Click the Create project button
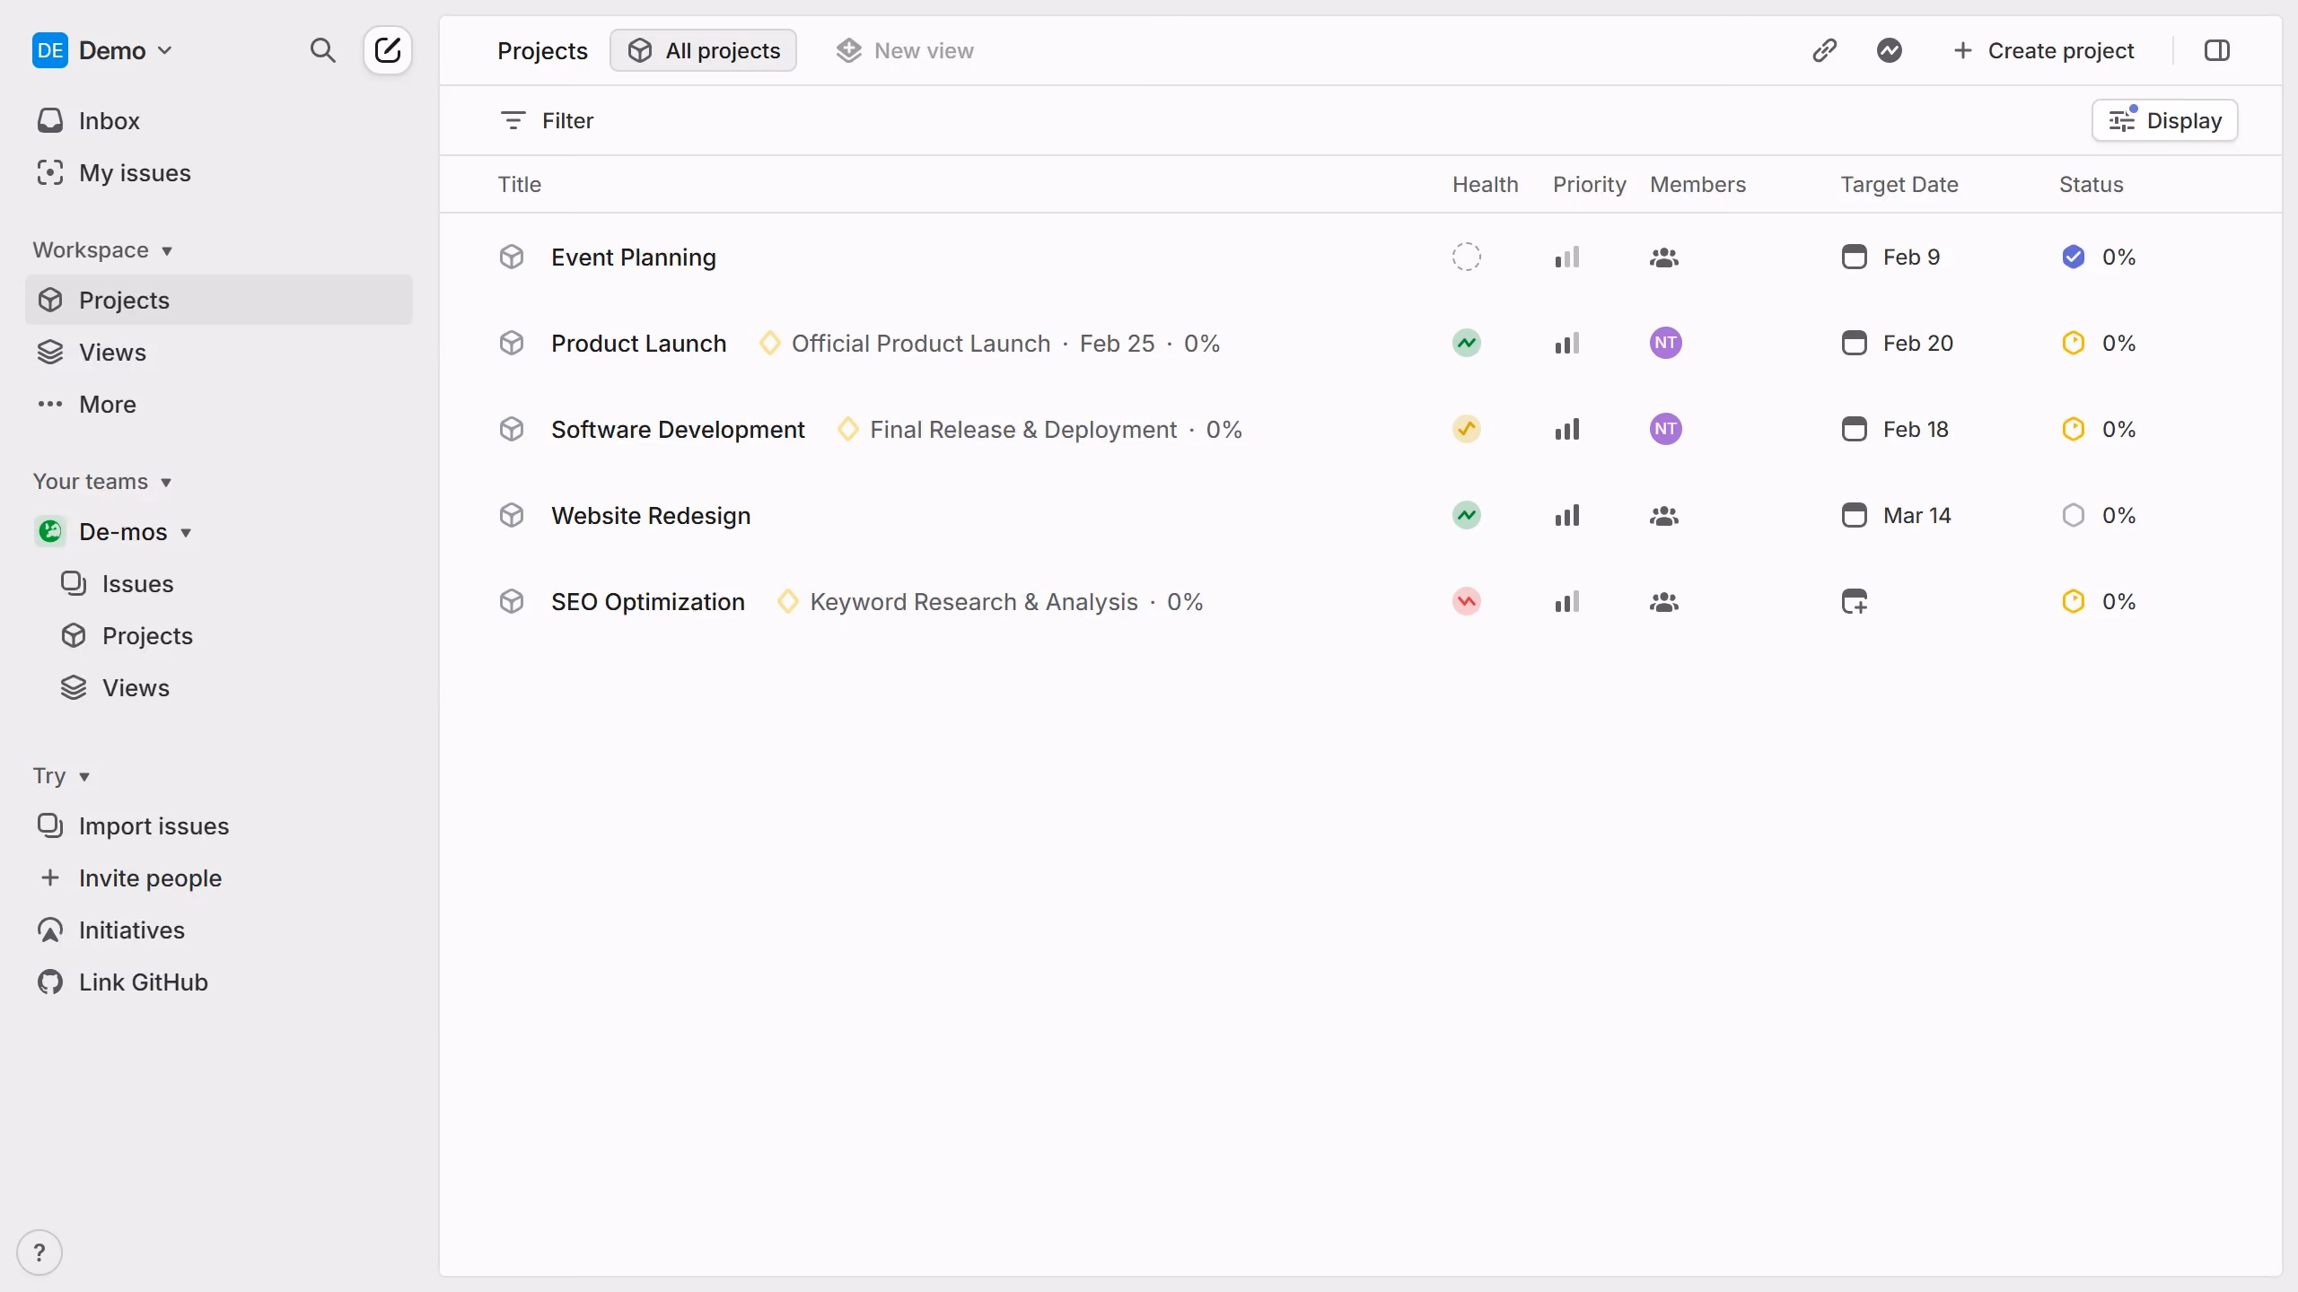The width and height of the screenshot is (2298, 1292). tap(2043, 50)
